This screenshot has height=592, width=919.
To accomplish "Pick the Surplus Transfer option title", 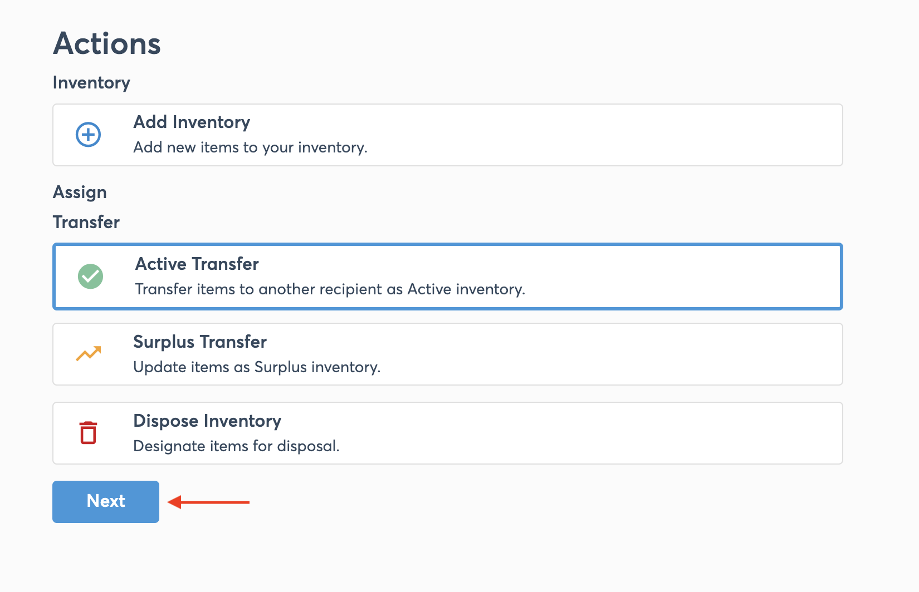I will [x=200, y=342].
